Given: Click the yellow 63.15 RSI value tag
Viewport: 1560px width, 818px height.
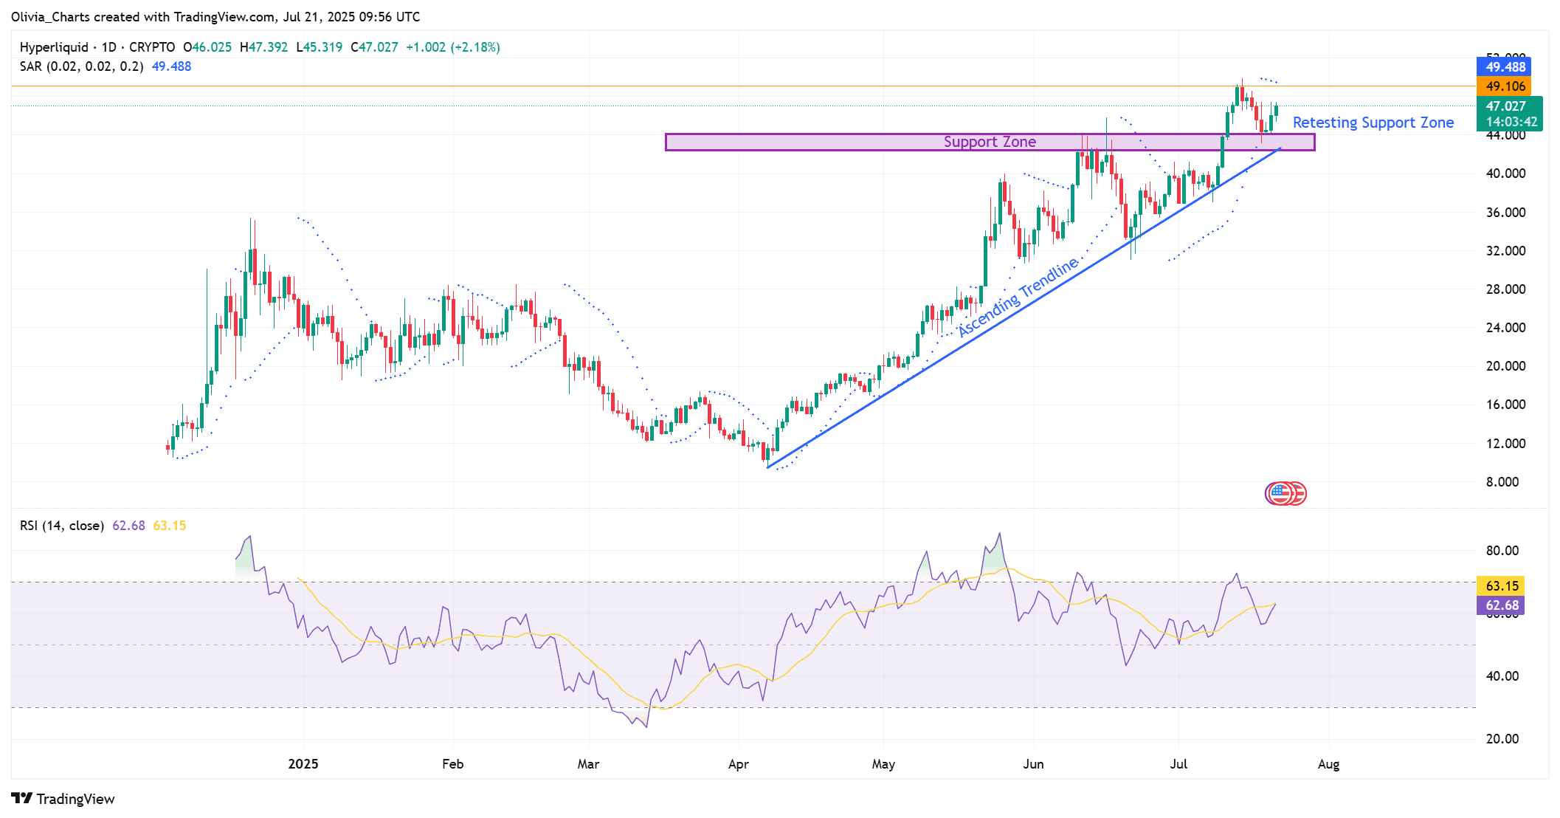Looking at the screenshot, I should [x=1501, y=586].
